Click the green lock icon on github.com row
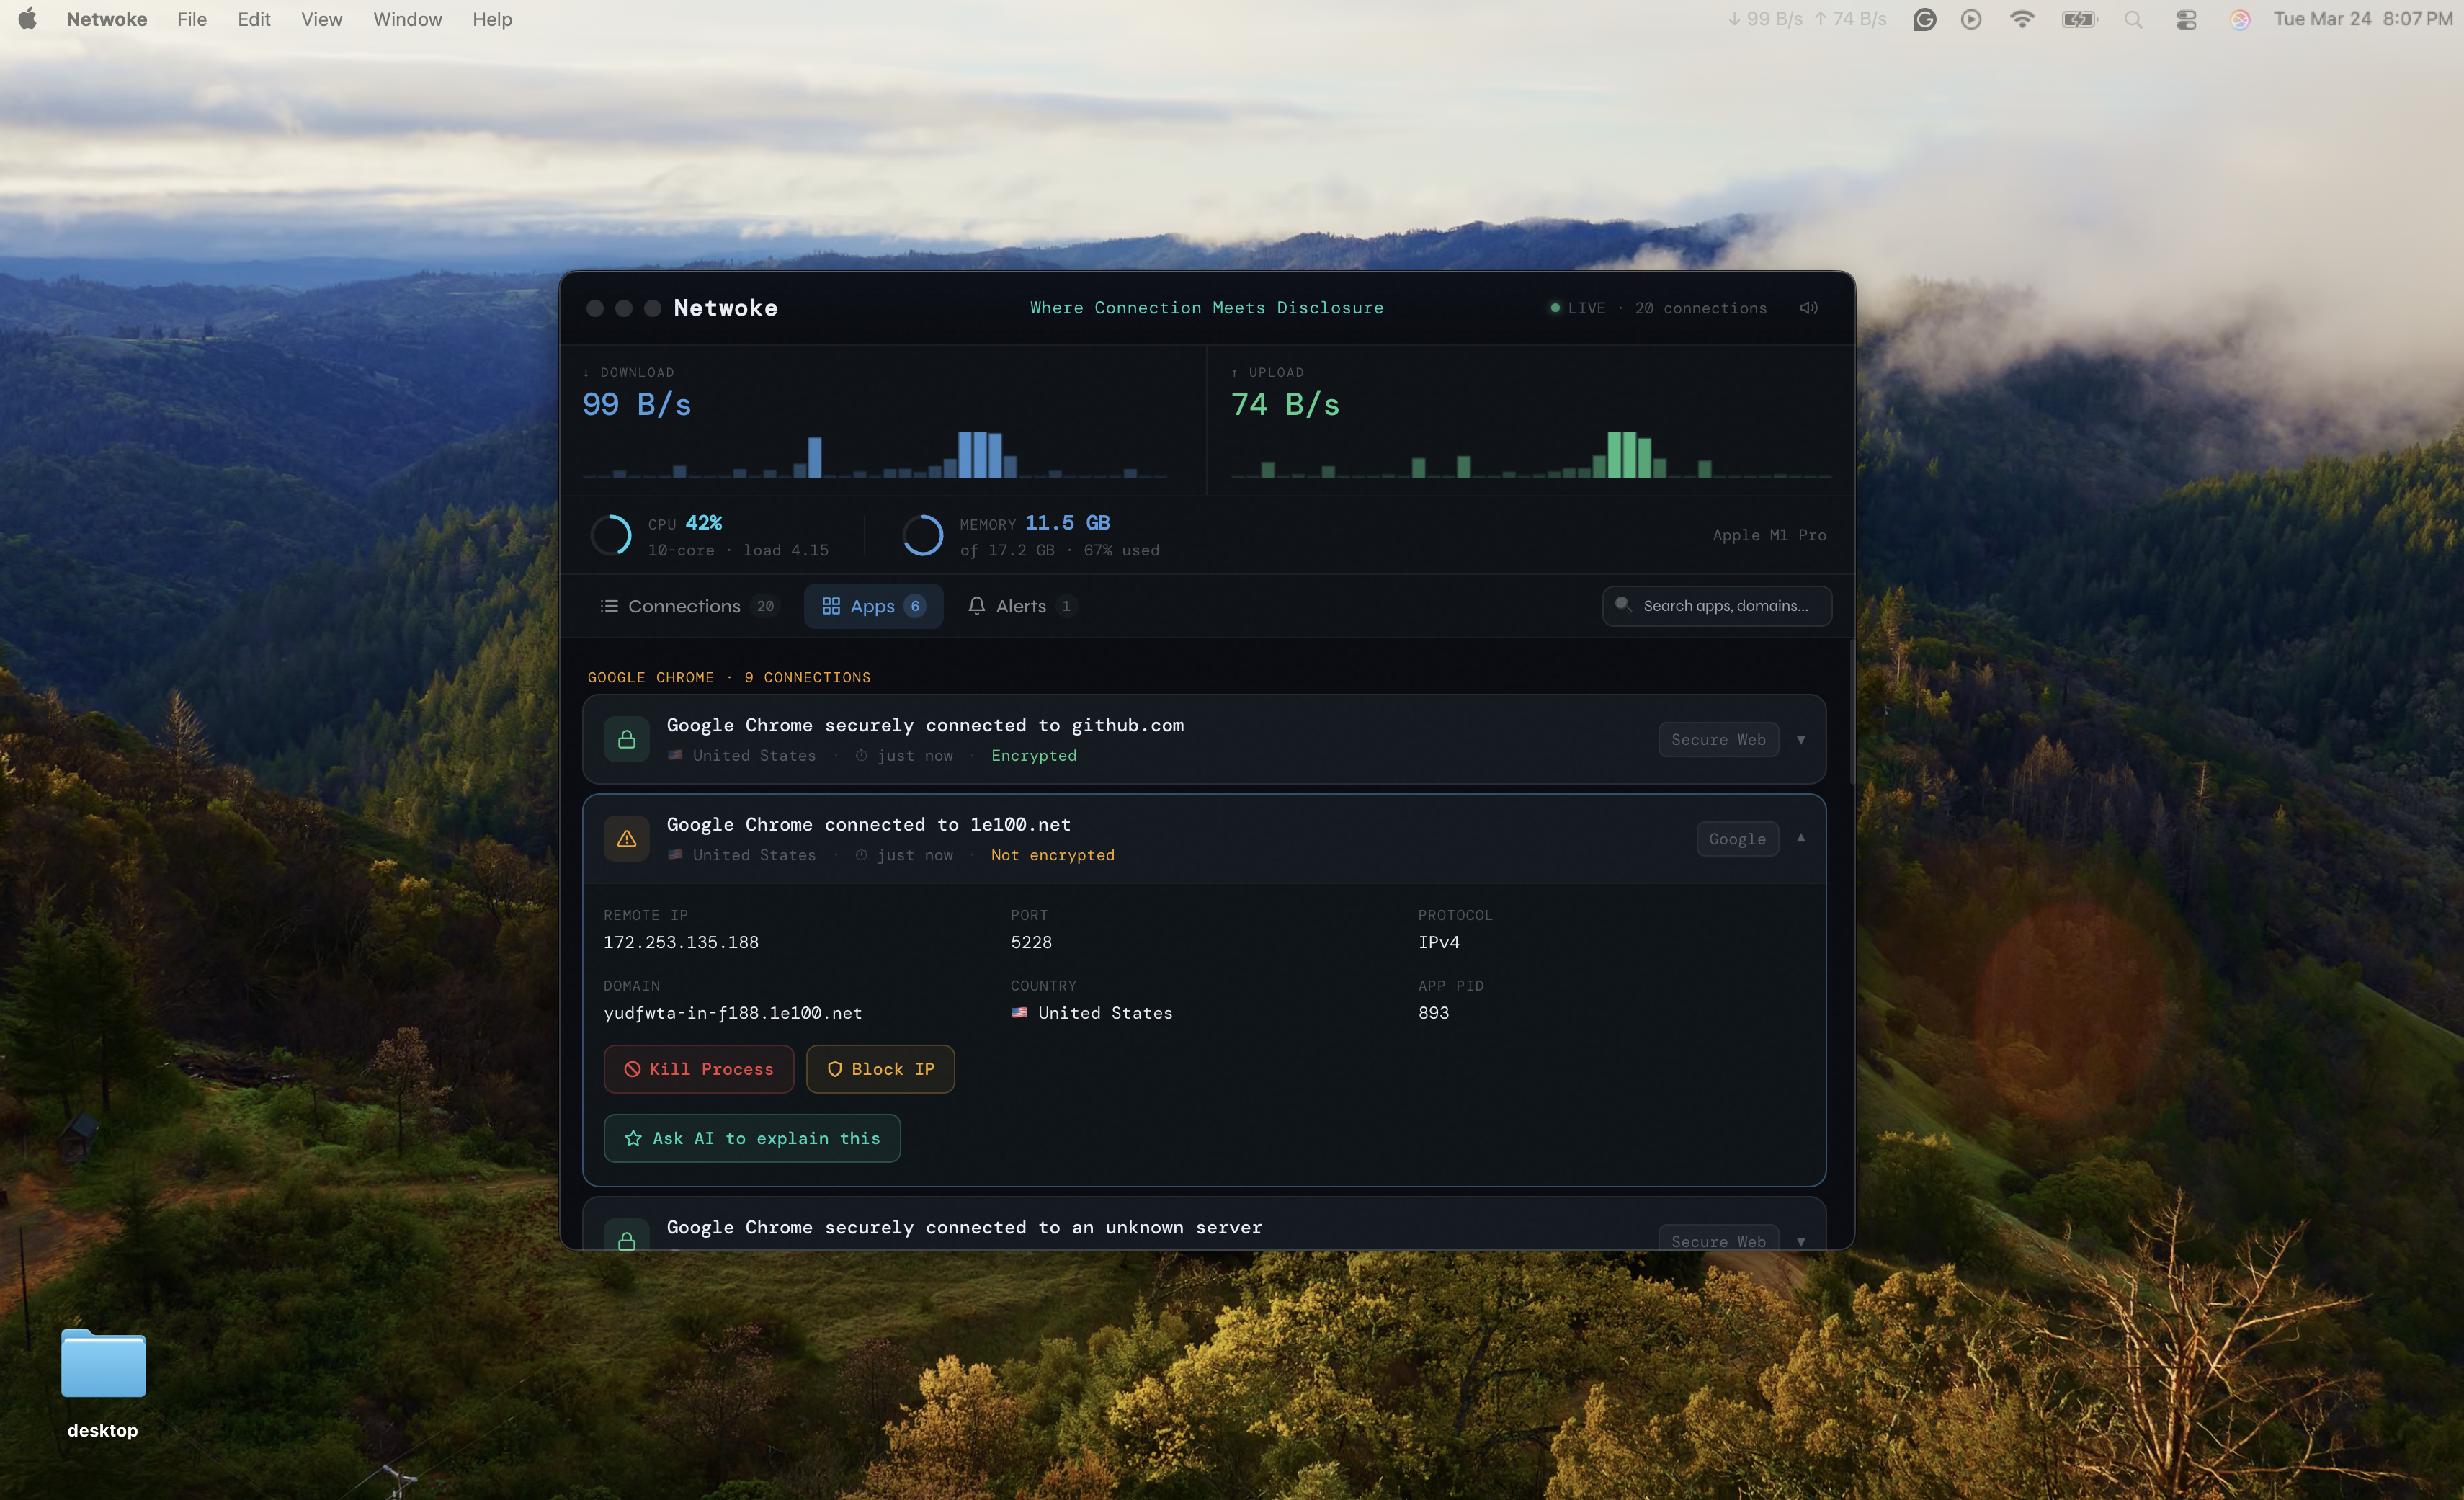This screenshot has height=1500, width=2464. point(627,739)
